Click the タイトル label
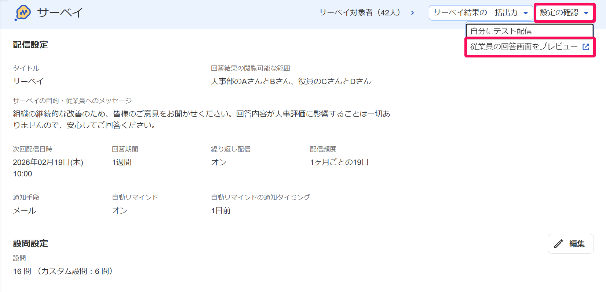 26,68
